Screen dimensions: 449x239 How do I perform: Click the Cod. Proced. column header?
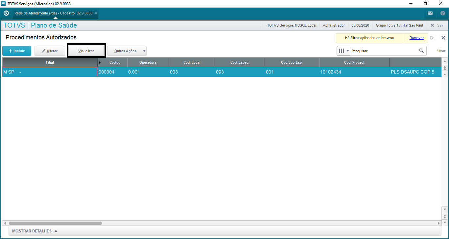click(354, 62)
